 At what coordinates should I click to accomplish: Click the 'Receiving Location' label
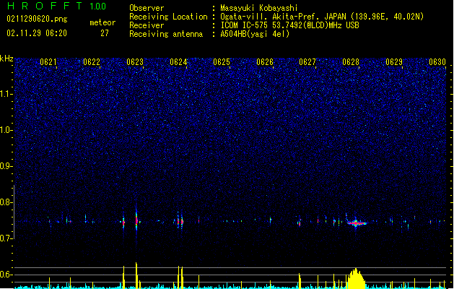click(168, 17)
